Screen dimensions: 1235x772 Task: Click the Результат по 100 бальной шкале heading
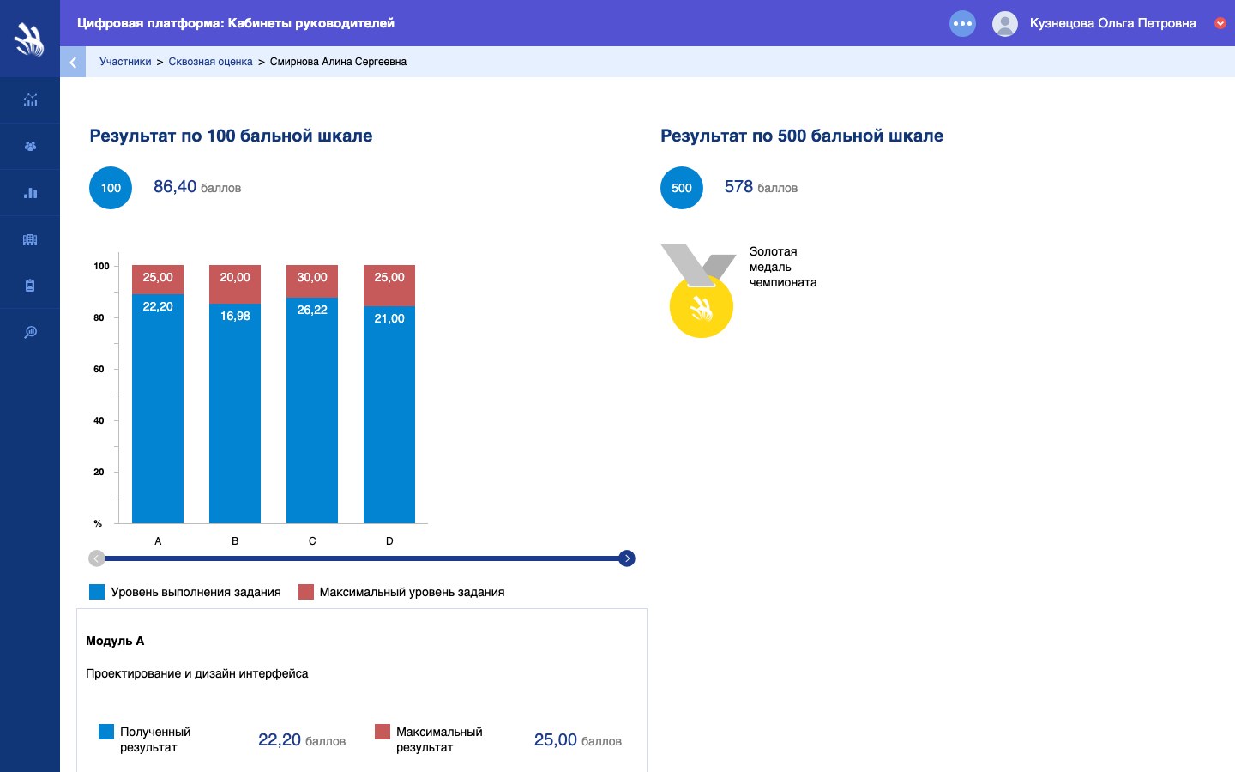(x=232, y=136)
